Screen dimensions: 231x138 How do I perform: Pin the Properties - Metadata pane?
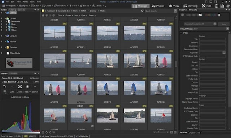click(x=226, y=10)
